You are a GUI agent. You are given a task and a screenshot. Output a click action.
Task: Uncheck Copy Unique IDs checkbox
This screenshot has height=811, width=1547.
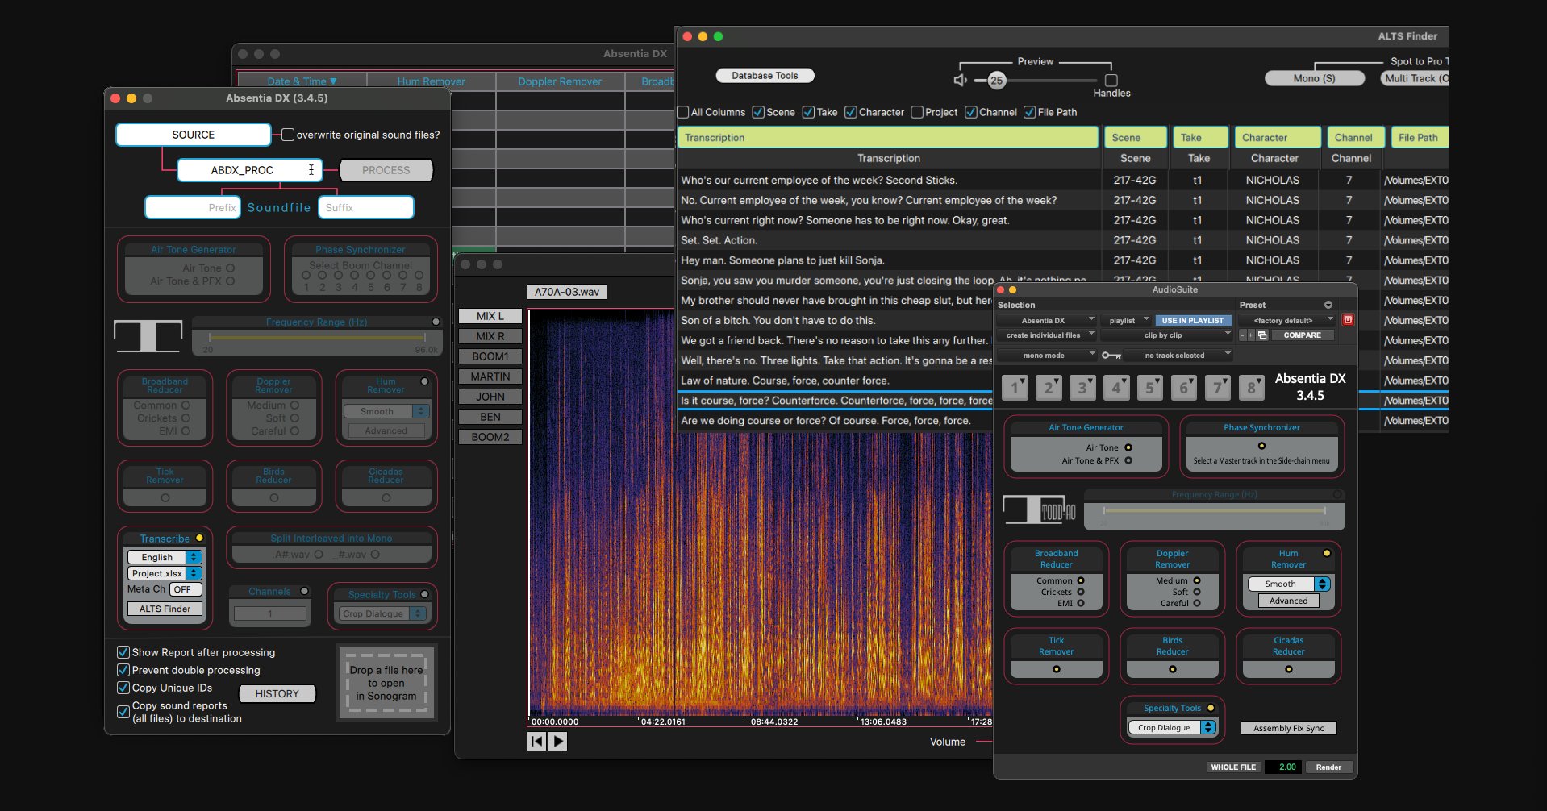[123, 688]
